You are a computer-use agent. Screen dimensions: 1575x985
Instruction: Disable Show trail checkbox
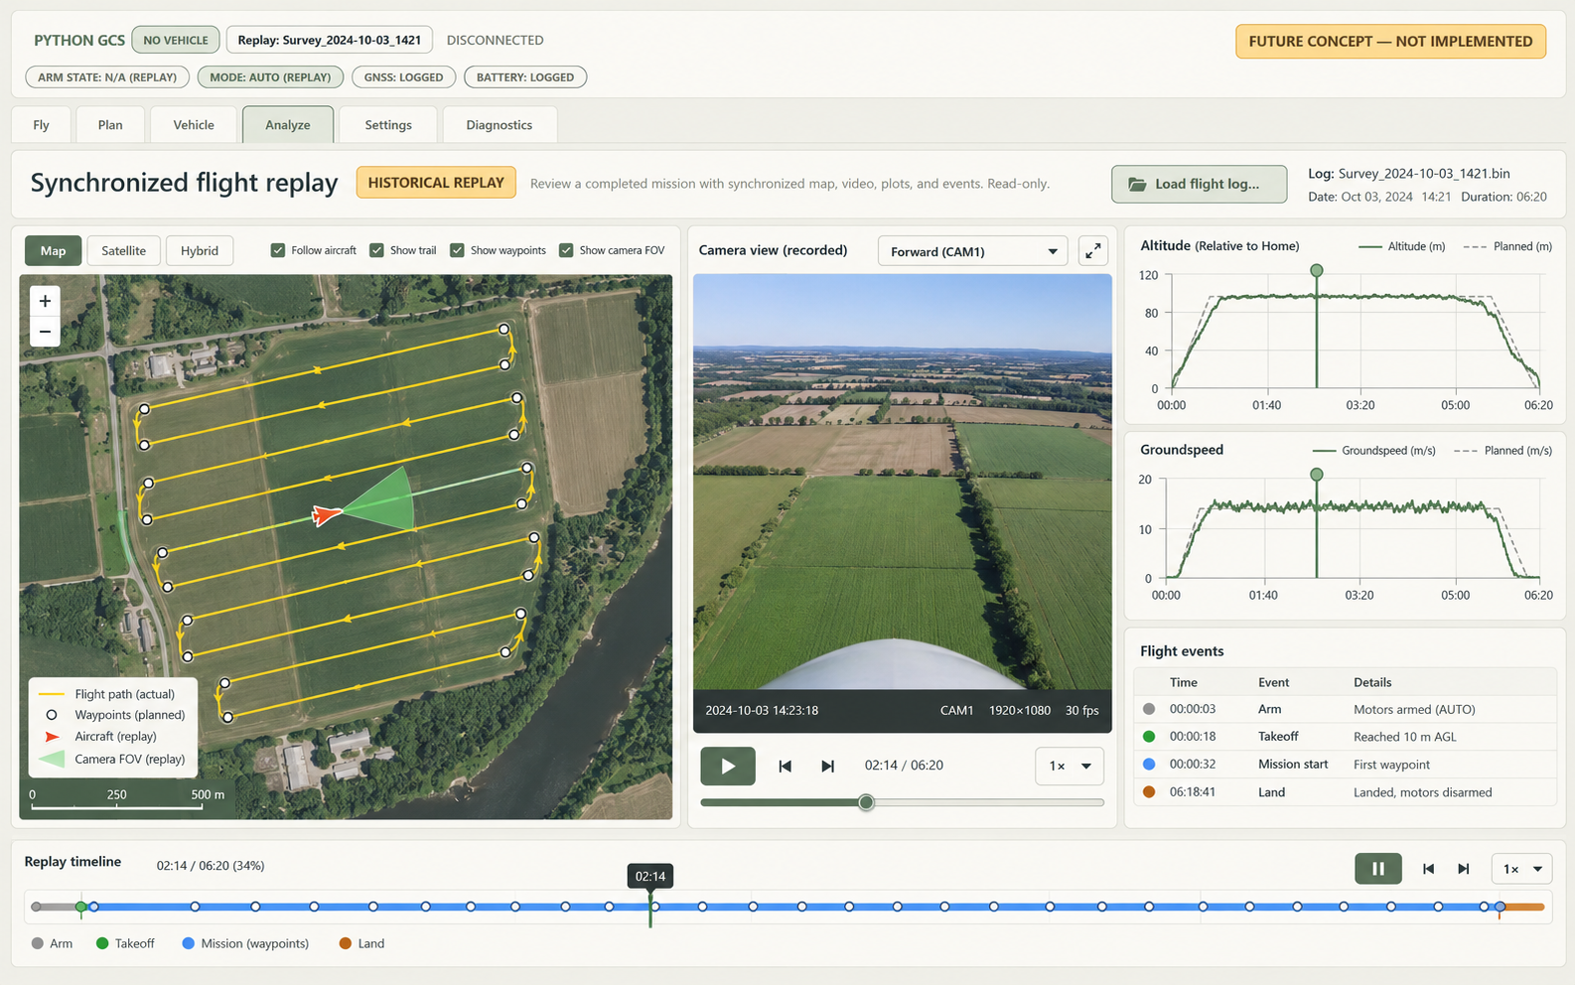[x=376, y=250]
